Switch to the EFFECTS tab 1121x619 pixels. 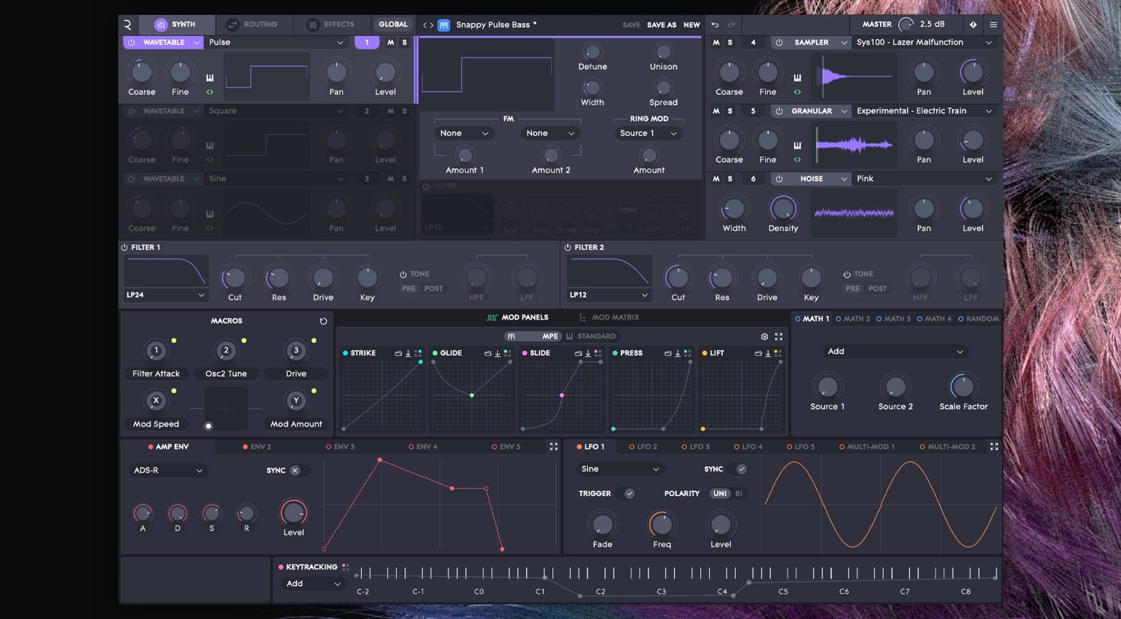(331, 25)
